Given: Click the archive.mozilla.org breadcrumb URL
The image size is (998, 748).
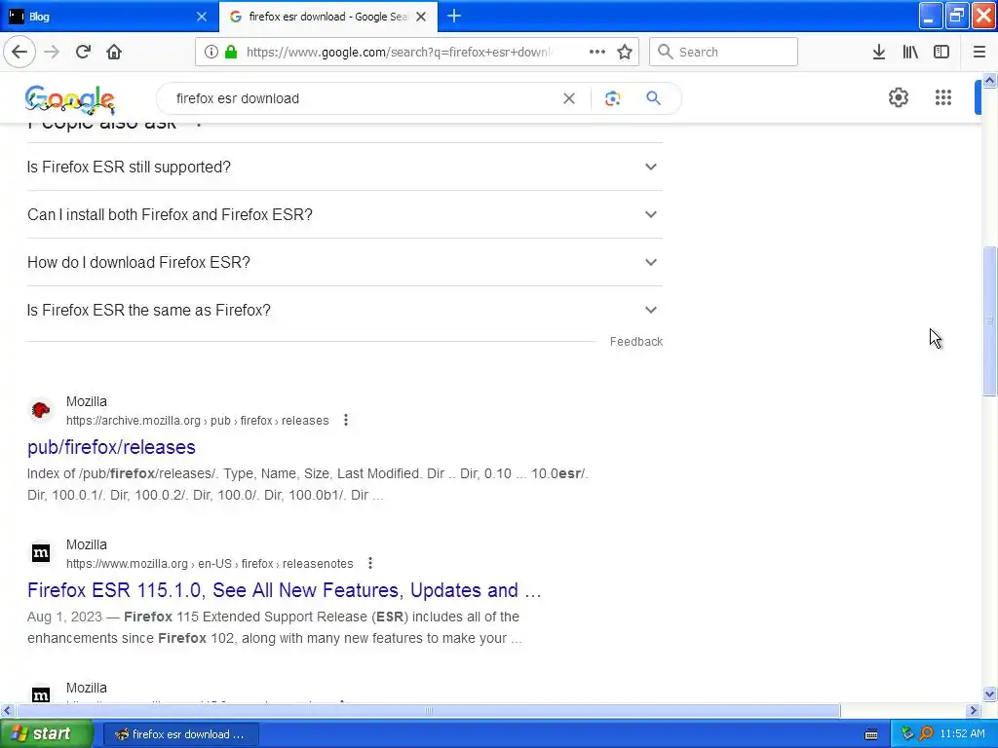Looking at the screenshot, I should coord(197,421).
